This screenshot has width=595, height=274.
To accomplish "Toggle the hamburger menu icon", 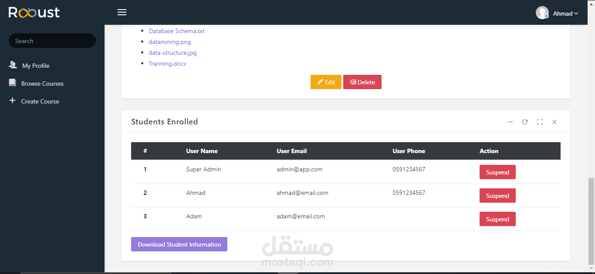I will point(122,12).
